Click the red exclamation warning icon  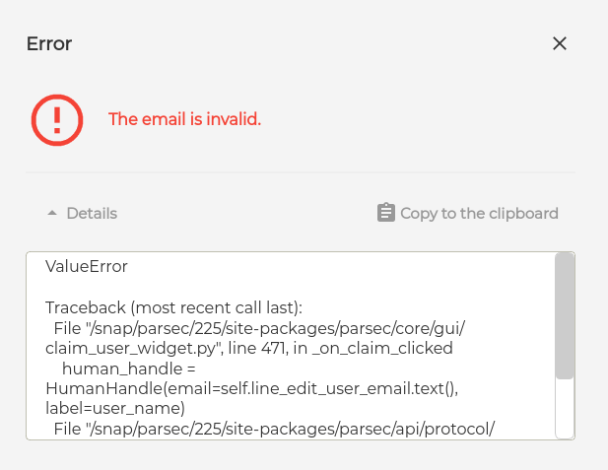pyautogui.click(x=57, y=120)
